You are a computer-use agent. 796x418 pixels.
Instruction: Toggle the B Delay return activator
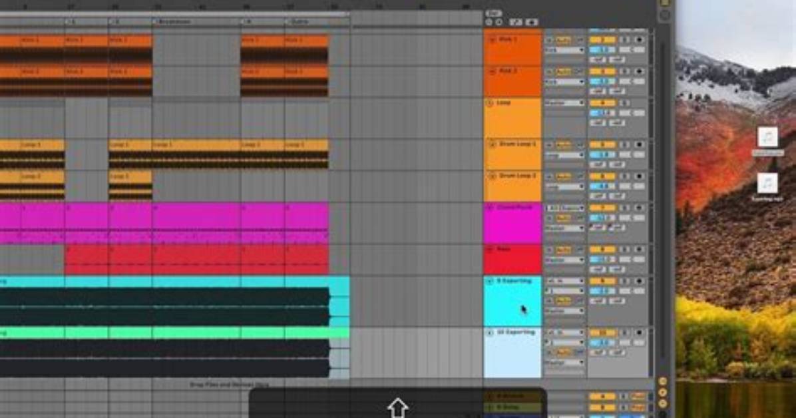[x=602, y=407]
